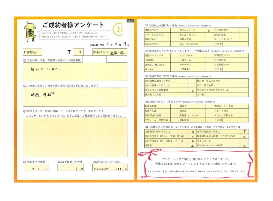
Task: Click the 売却 tag above the header
Action: pyautogui.click(x=130, y=21)
